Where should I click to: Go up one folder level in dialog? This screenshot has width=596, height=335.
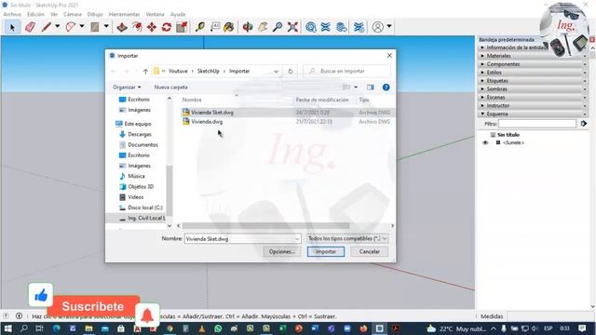click(x=145, y=71)
